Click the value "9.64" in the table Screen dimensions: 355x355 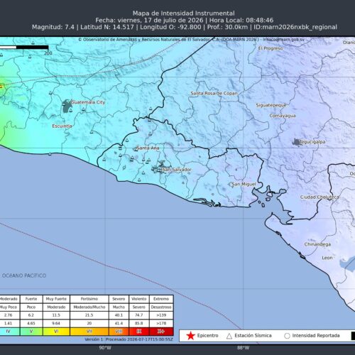click(56, 323)
